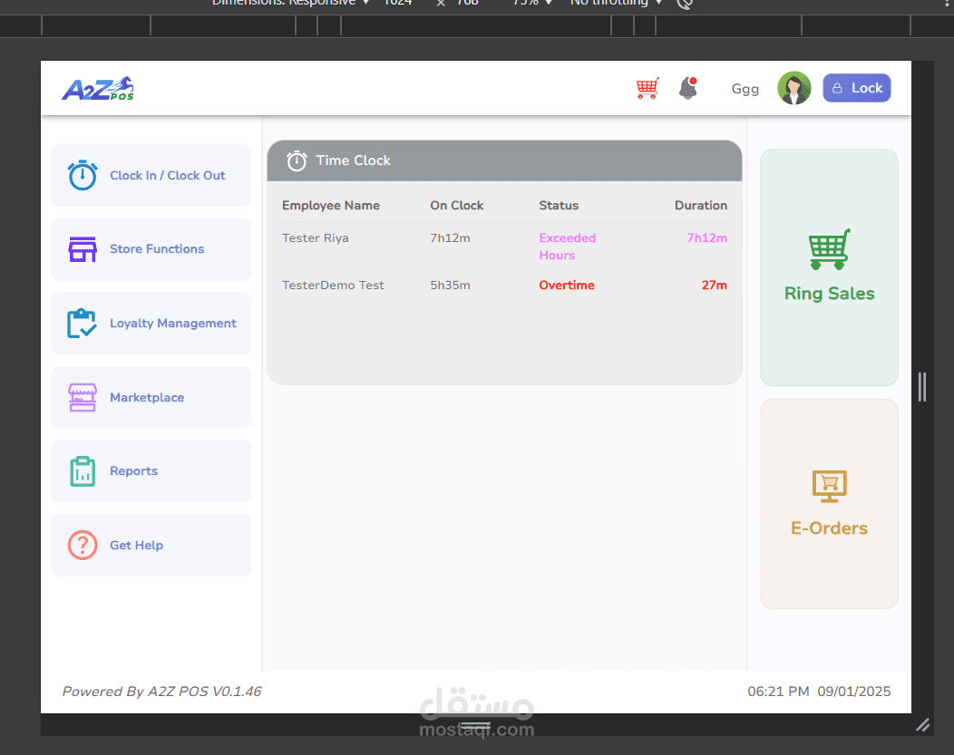Click the A2Z POS logo
Screen dimensions: 954x755
pos(98,89)
